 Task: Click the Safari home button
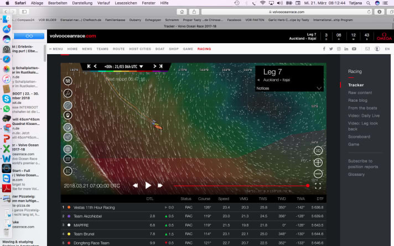tap(182, 12)
